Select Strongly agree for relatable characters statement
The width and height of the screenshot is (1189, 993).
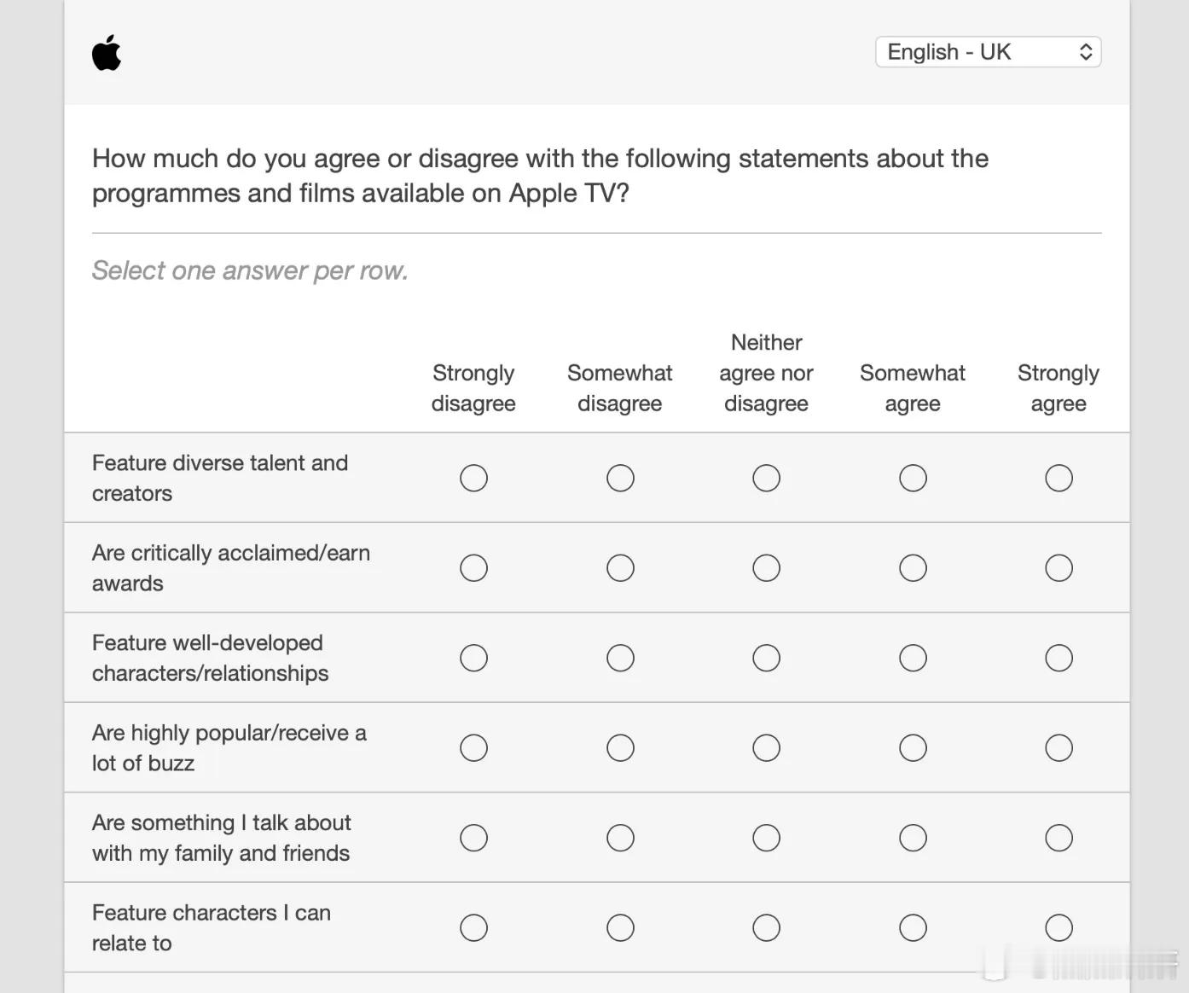pyautogui.click(x=1058, y=927)
